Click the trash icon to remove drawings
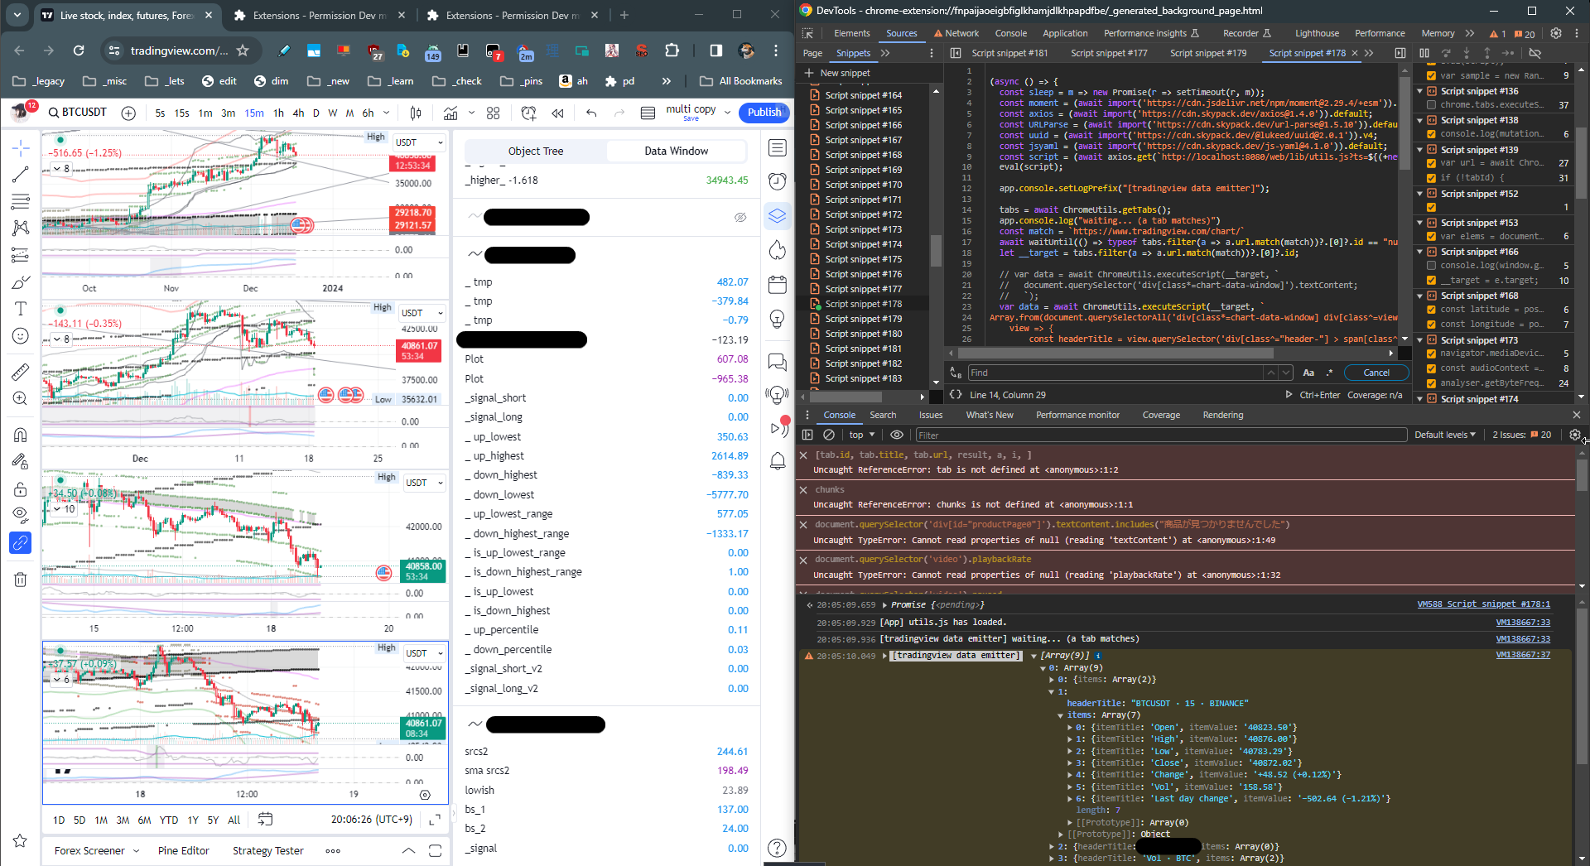The height and width of the screenshot is (866, 1590). coord(20,579)
